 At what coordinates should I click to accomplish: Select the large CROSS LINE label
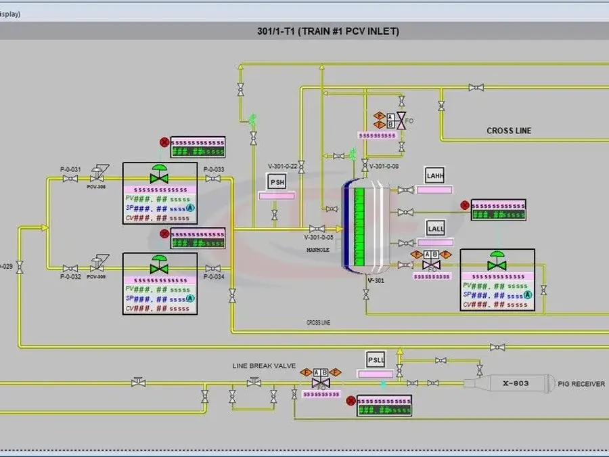pyautogui.click(x=509, y=131)
